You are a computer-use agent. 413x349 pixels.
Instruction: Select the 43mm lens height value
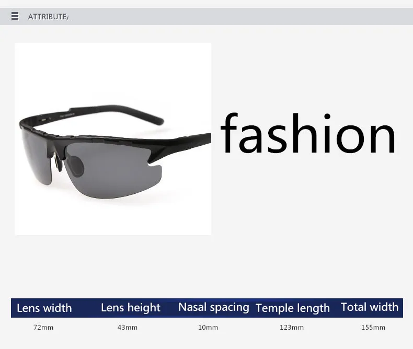(x=128, y=328)
